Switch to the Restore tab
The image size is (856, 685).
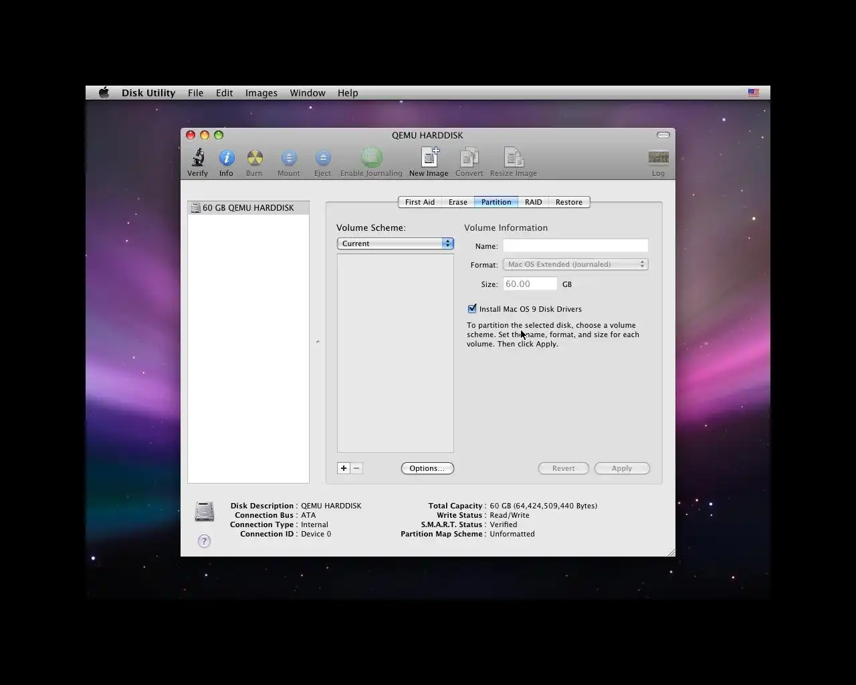569,202
